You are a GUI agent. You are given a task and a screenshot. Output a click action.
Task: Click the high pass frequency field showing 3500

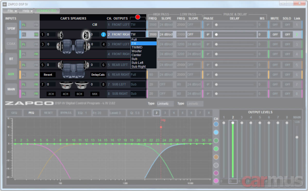pos(153,34)
